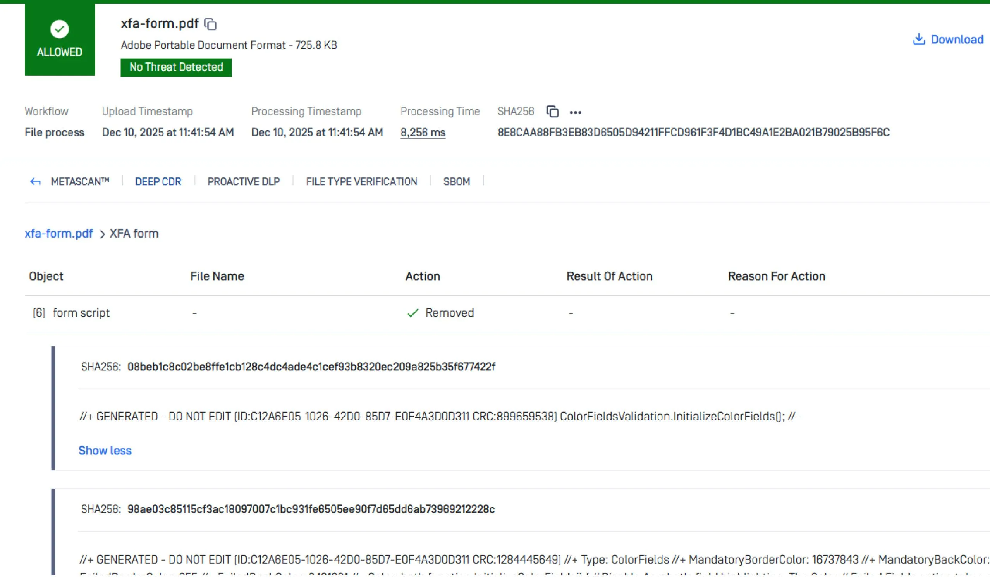Select the first script SHA256 hash text
The height and width of the screenshot is (587, 990).
pos(311,367)
